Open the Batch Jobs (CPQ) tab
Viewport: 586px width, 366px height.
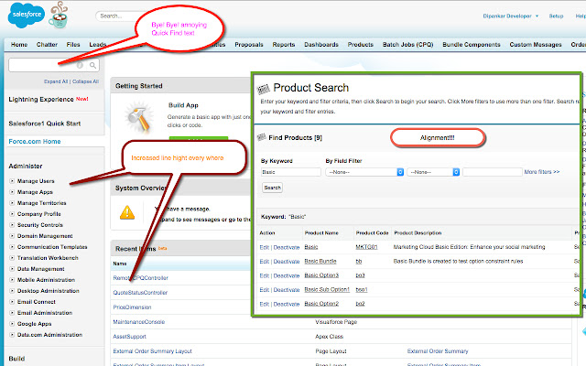click(407, 45)
